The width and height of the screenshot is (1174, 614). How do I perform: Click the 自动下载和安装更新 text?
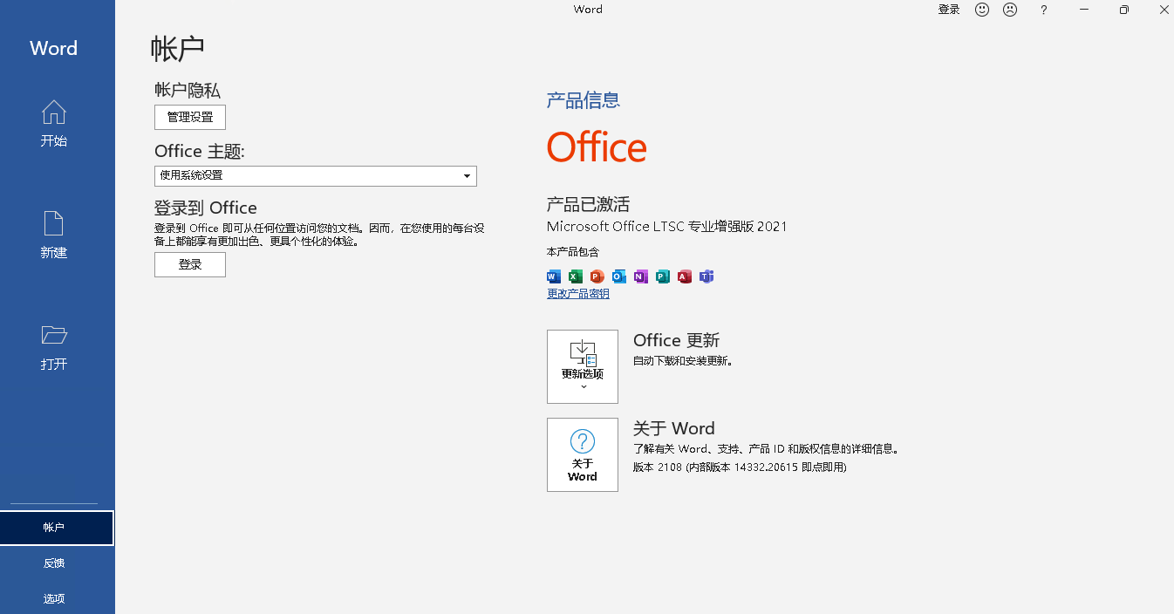coord(683,361)
